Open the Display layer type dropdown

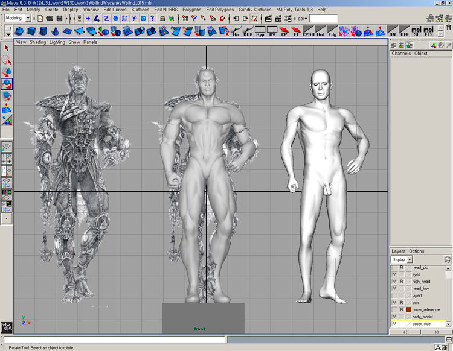point(410,260)
